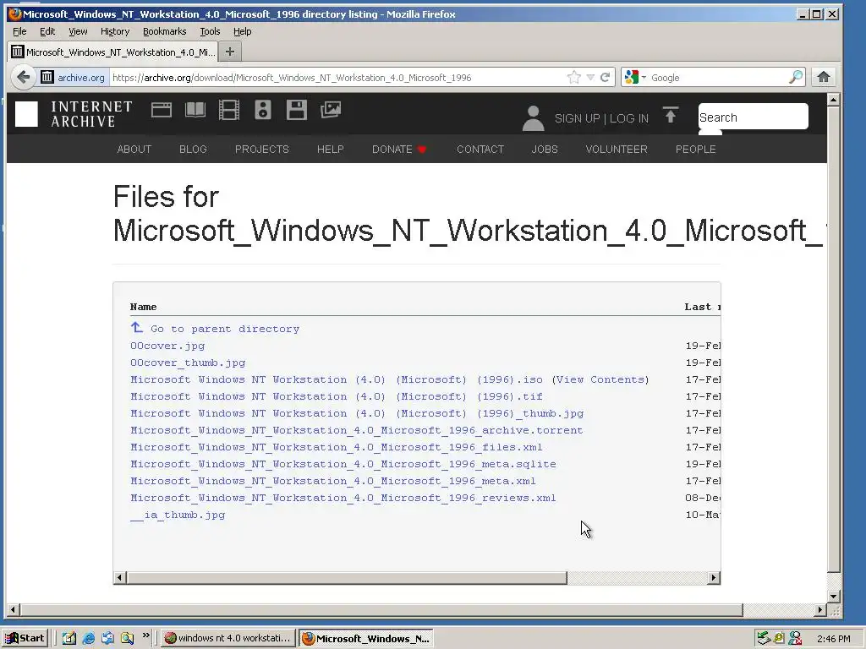Open the PEOPLE navigation link
Screen dimensions: 866x649
click(695, 149)
